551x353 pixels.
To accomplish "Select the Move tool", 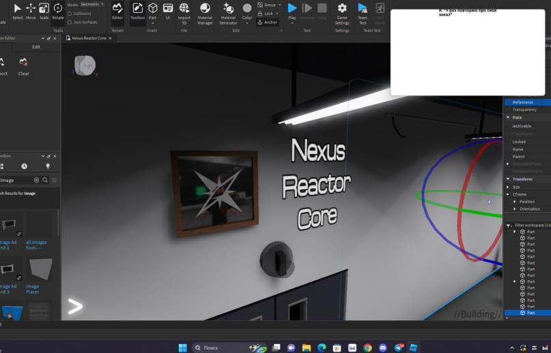I will click(31, 12).
